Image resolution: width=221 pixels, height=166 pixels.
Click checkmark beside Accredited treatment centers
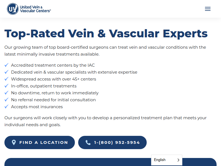tap(6, 65)
